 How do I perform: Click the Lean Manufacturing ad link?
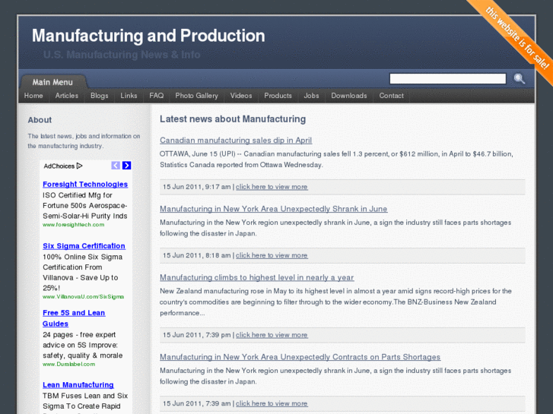coord(78,385)
